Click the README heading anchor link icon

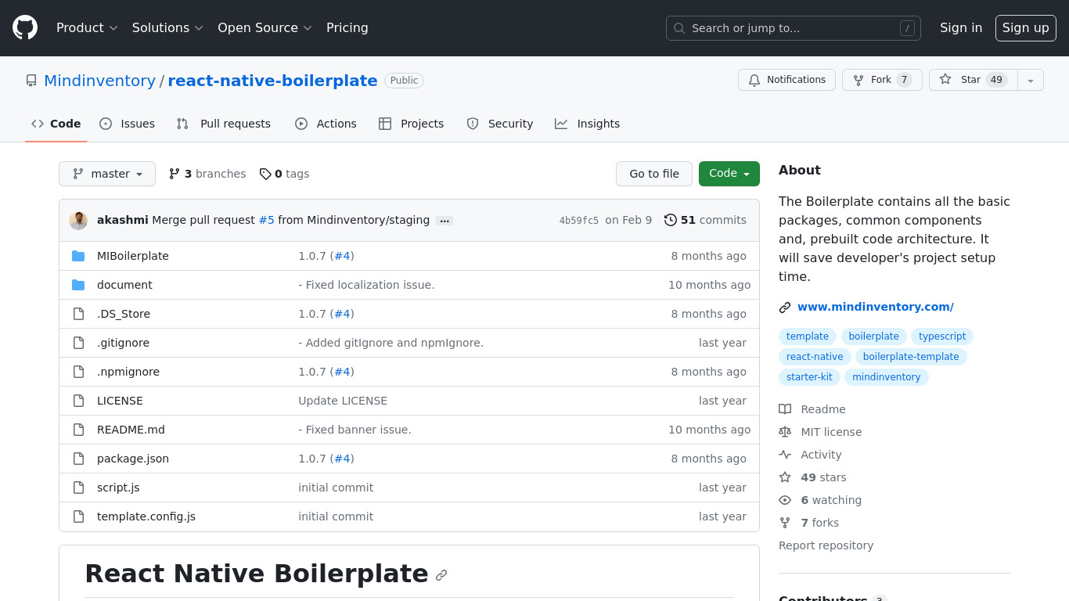(441, 575)
